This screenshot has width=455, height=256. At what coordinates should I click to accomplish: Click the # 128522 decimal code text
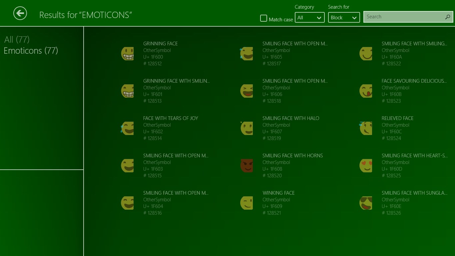(x=391, y=64)
